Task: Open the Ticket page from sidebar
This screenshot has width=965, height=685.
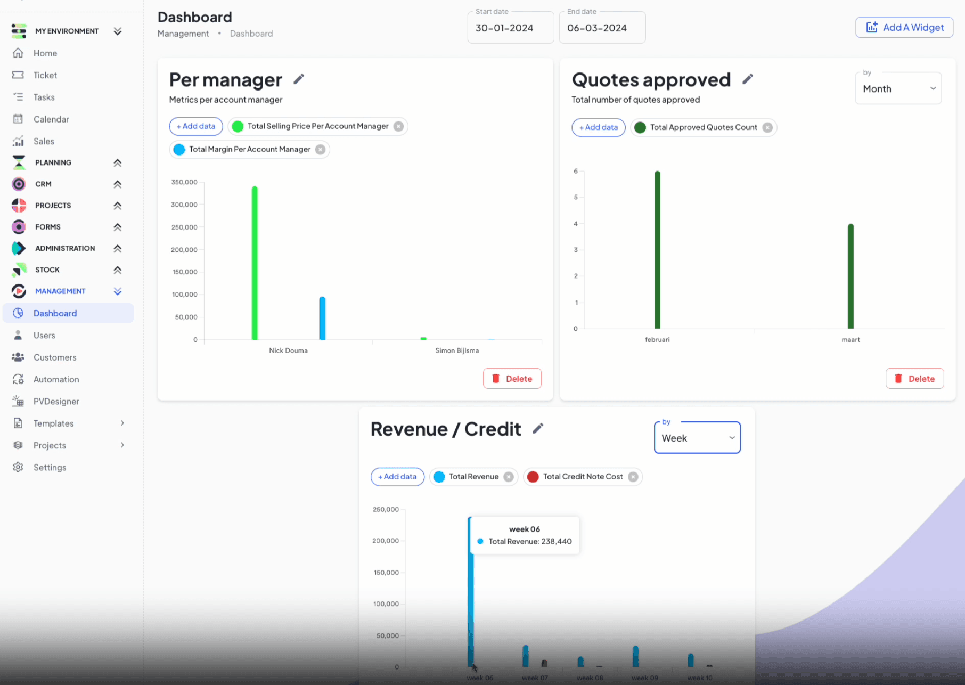Action: pyautogui.click(x=45, y=75)
